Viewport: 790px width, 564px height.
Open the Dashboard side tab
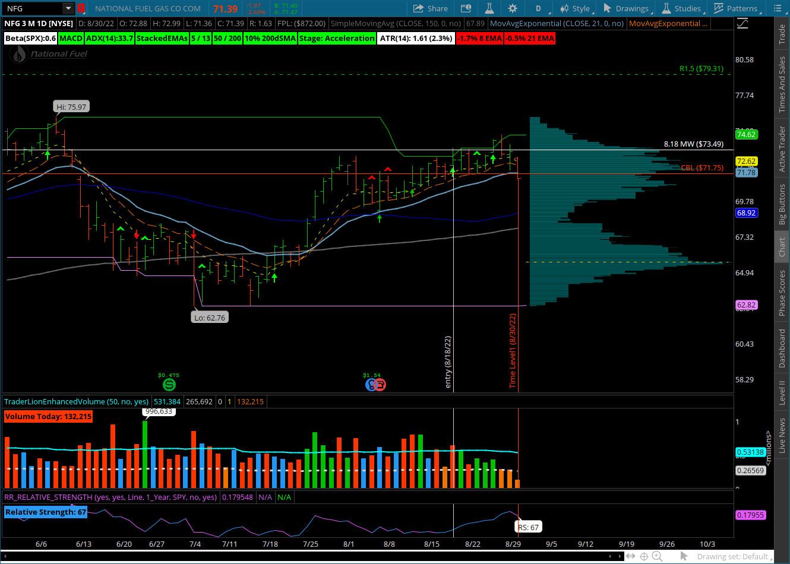point(782,348)
